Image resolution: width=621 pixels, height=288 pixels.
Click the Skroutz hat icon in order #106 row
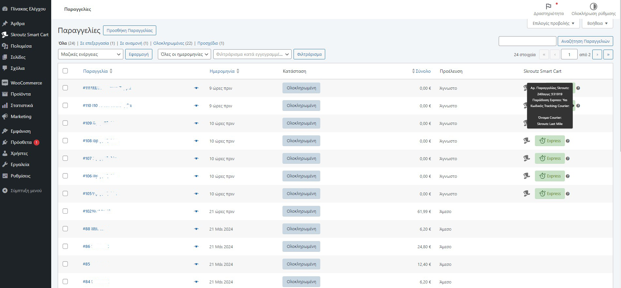click(526, 176)
